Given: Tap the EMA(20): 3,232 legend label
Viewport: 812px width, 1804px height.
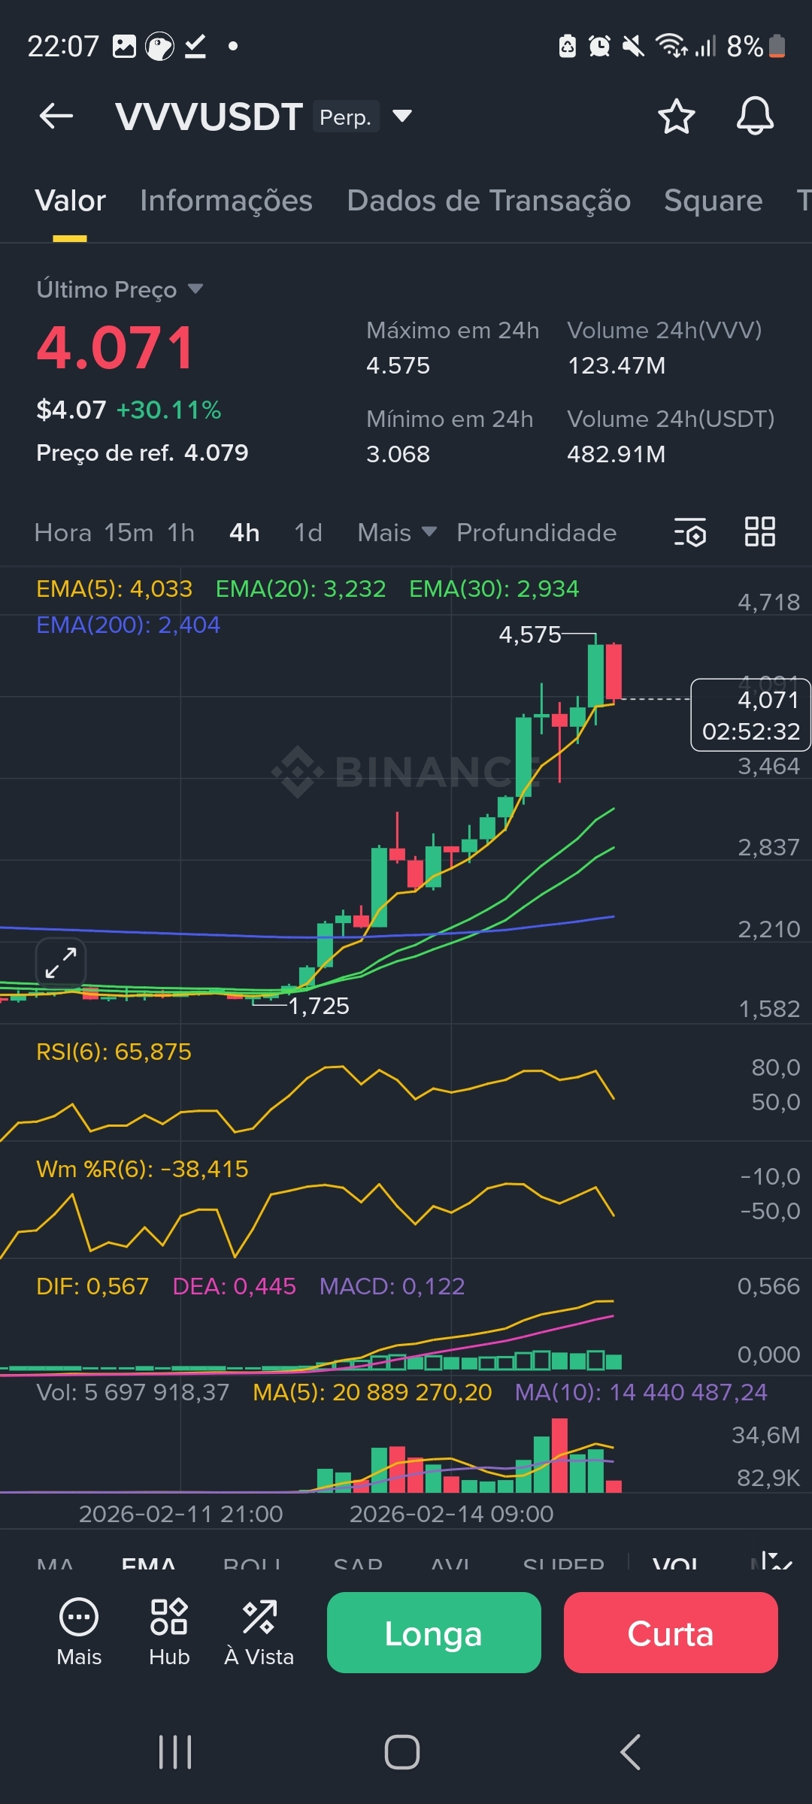Looking at the screenshot, I should pos(301,589).
